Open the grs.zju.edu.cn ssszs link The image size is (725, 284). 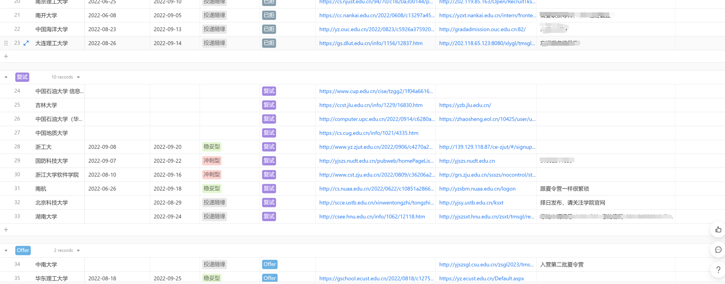coord(487,175)
